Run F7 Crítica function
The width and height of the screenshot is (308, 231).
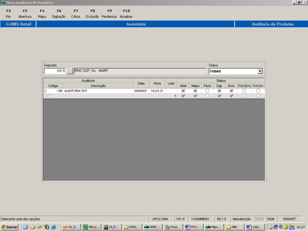pyautogui.click(x=76, y=14)
